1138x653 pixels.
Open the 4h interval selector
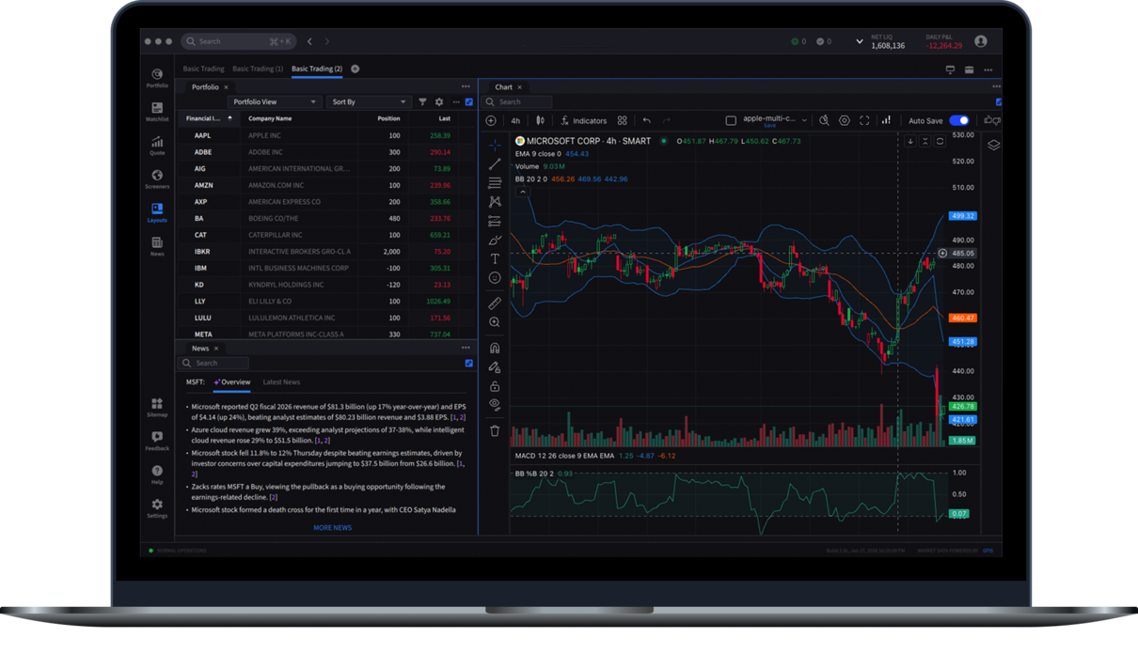pyautogui.click(x=515, y=120)
